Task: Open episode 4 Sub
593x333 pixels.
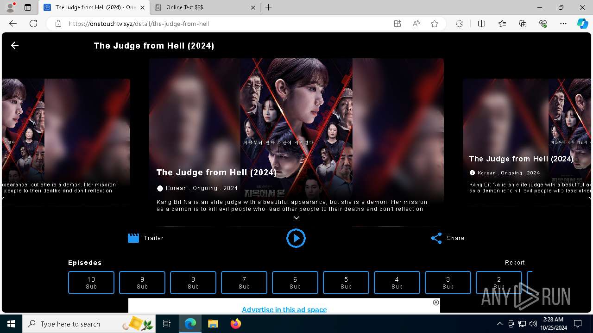Action: pyautogui.click(x=397, y=283)
